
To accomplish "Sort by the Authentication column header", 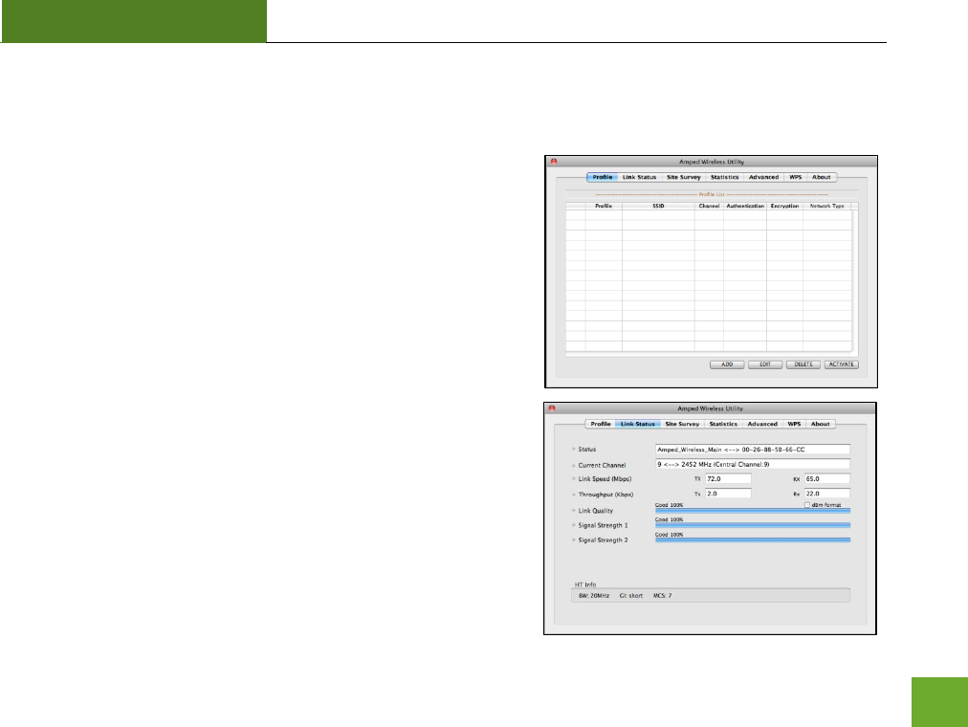I will [x=745, y=206].
